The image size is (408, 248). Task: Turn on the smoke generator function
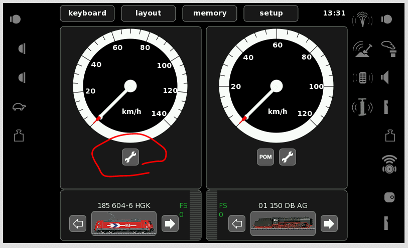click(x=389, y=48)
